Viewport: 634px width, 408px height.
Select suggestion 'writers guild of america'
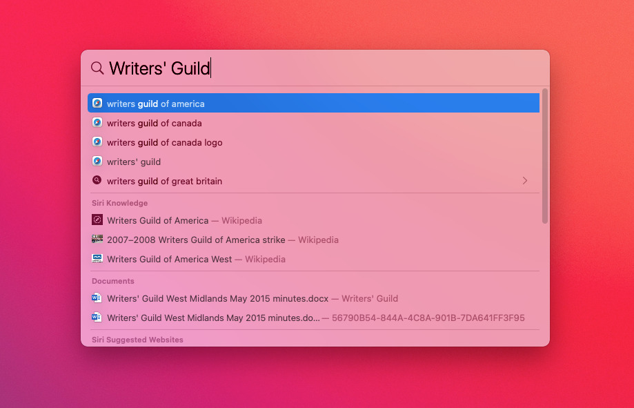pos(313,104)
